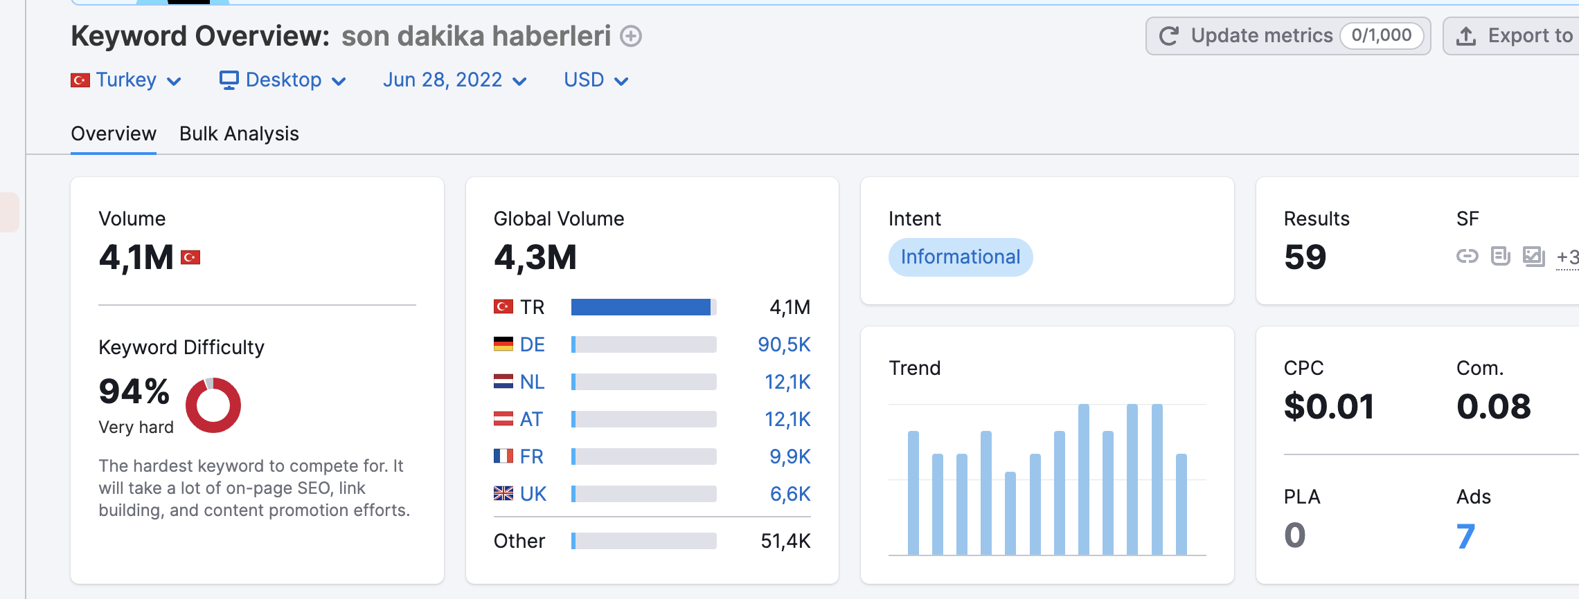
Task: Click the plus icon next to keyword title
Action: click(x=630, y=36)
